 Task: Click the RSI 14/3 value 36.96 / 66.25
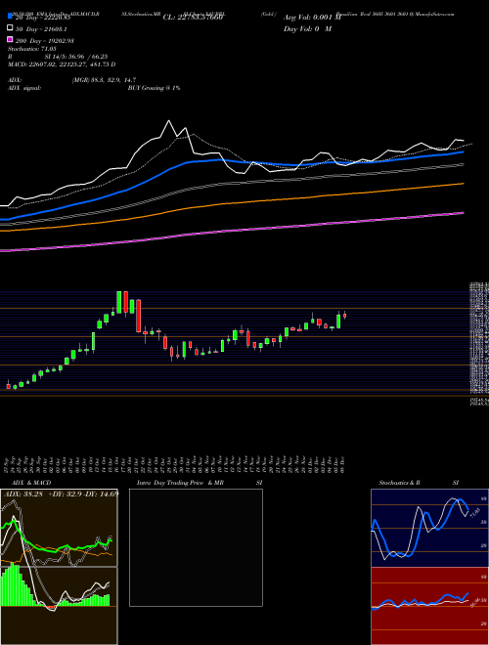76,57
